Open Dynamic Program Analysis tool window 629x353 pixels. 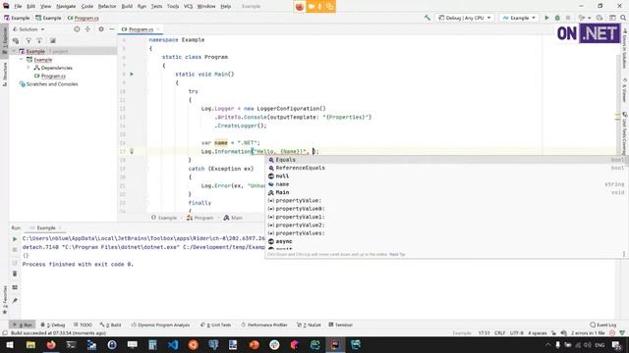point(161,325)
